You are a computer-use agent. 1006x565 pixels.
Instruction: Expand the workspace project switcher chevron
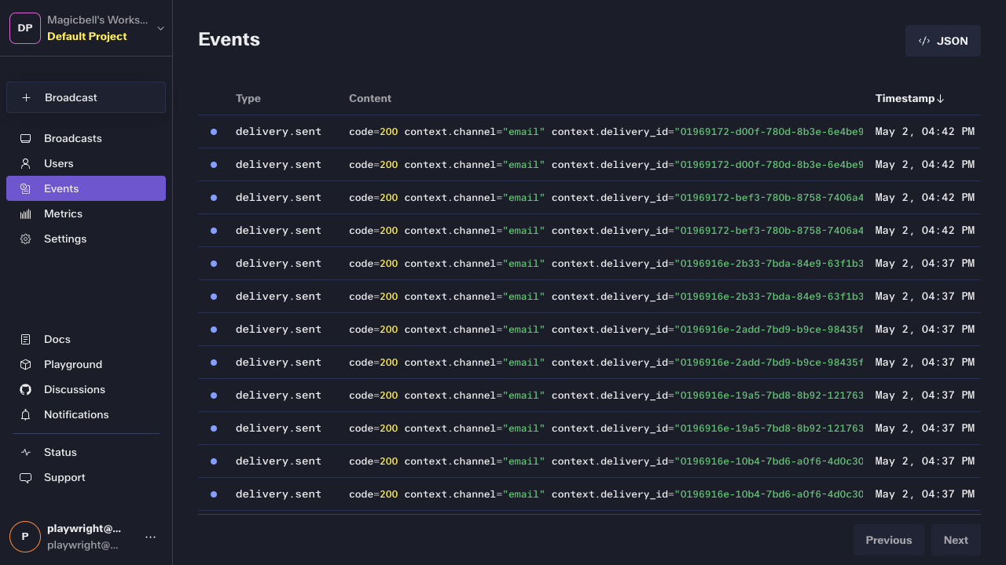[160, 28]
